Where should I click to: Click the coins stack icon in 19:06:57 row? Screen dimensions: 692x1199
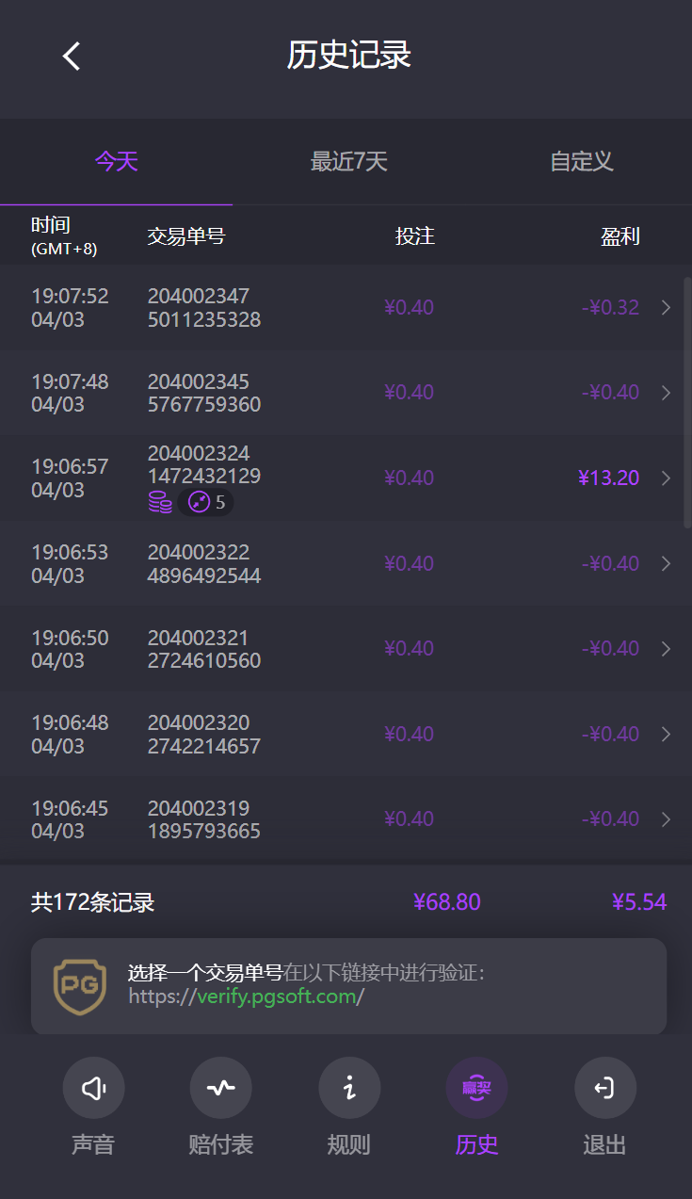click(160, 502)
